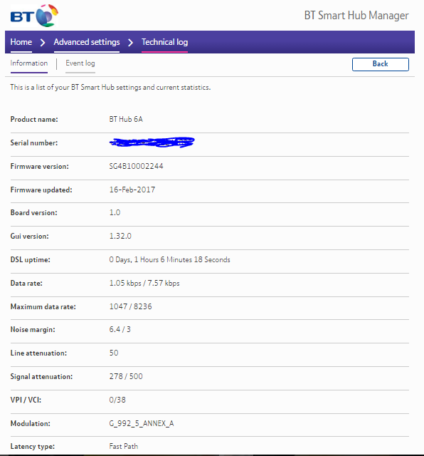Viewport: 424px width, 456px height.
Task: Click the Modulation value G_992_5_ANNEX_A
Action: [x=142, y=423]
